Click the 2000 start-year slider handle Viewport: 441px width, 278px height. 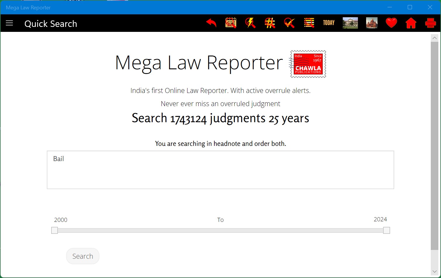pos(55,230)
